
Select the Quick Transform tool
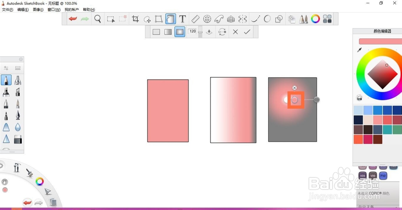(147, 19)
